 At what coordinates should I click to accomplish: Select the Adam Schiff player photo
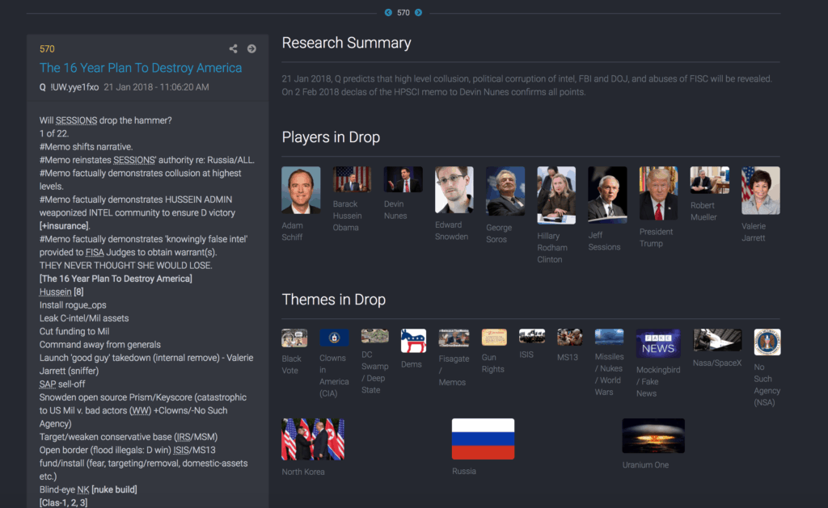coord(301,190)
